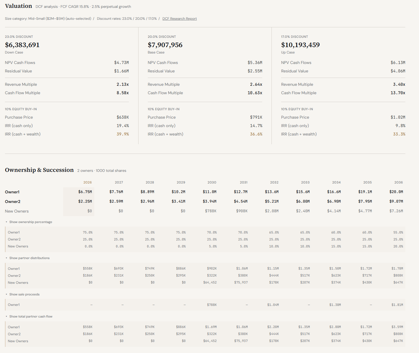Viewport: 419px width, 353px height.
Task: Click Owner1 2030 total cash flow $1.69M
Action: tap(211, 327)
